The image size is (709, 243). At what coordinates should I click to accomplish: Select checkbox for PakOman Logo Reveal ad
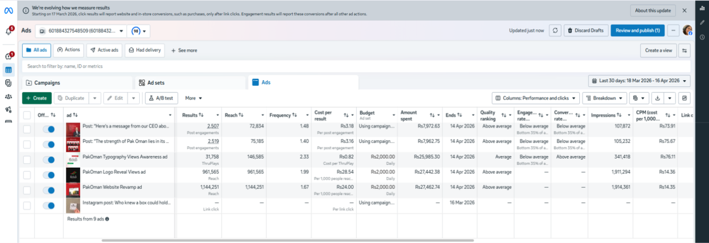tap(27, 175)
